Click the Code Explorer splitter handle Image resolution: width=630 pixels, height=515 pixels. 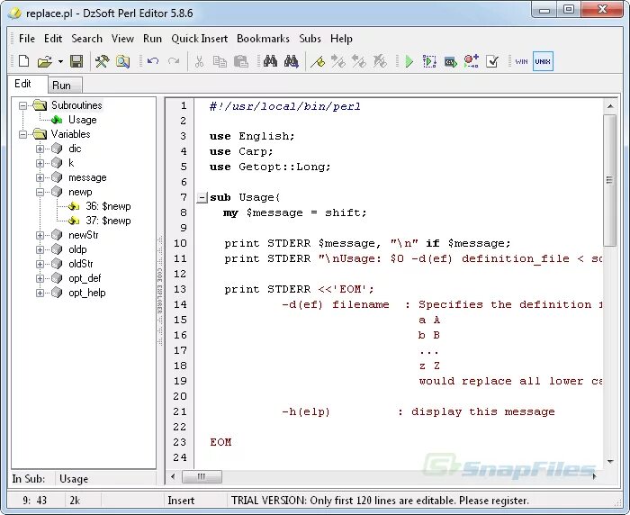coord(160,291)
